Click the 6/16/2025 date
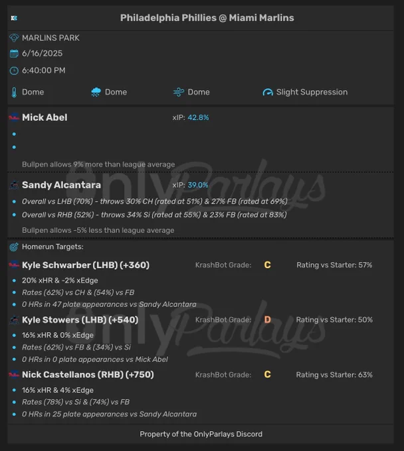 click(42, 54)
